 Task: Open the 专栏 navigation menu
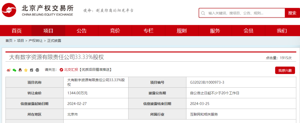pyautogui.click(x=148, y=31)
